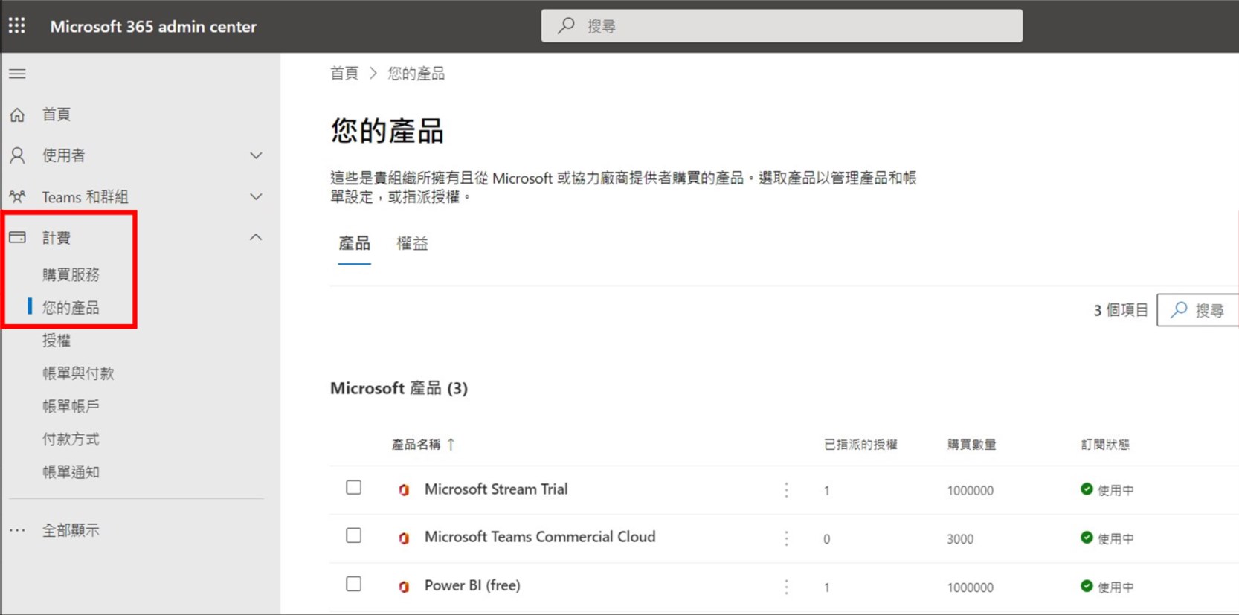Expand the 使用者 menu chevron
This screenshot has width=1239, height=615.
point(256,155)
